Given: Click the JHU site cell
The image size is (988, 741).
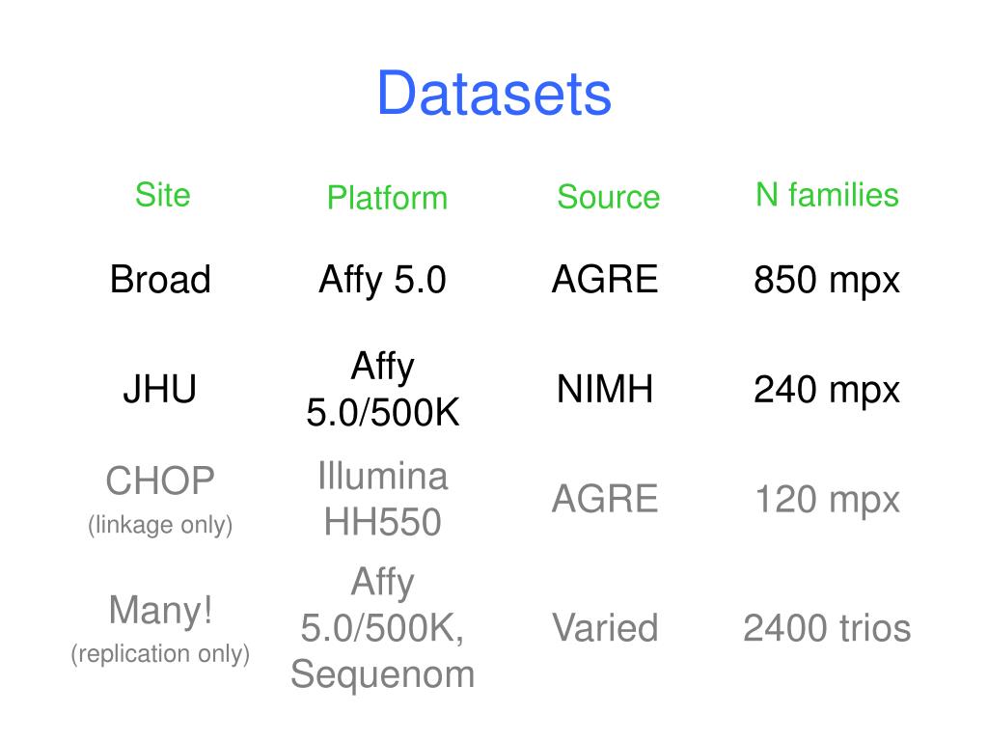Looking at the screenshot, I should 160,389.
